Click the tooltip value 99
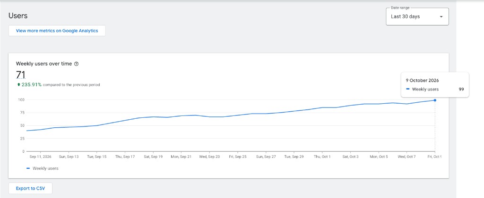 461,89
